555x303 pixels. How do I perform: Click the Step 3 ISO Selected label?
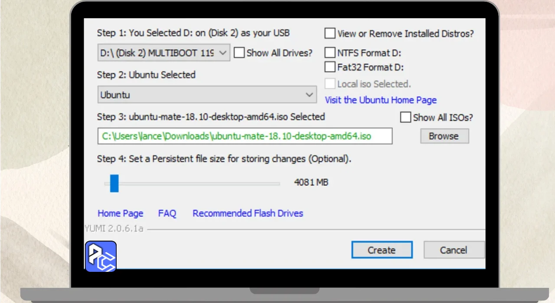(211, 117)
